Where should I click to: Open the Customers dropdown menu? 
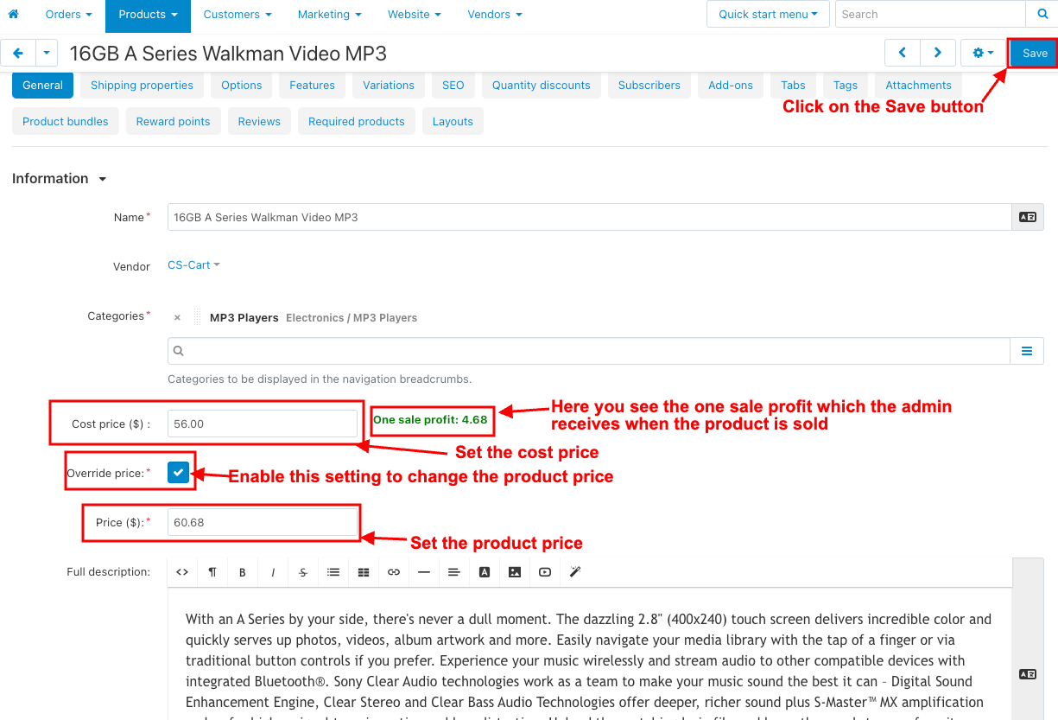pyautogui.click(x=238, y=14)
